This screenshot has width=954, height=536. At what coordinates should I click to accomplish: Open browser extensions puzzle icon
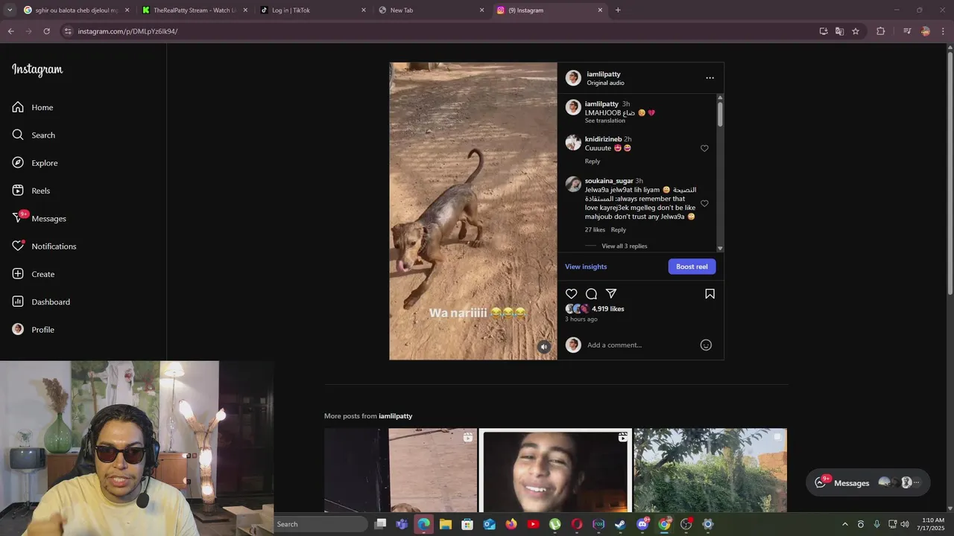(881, 31)
